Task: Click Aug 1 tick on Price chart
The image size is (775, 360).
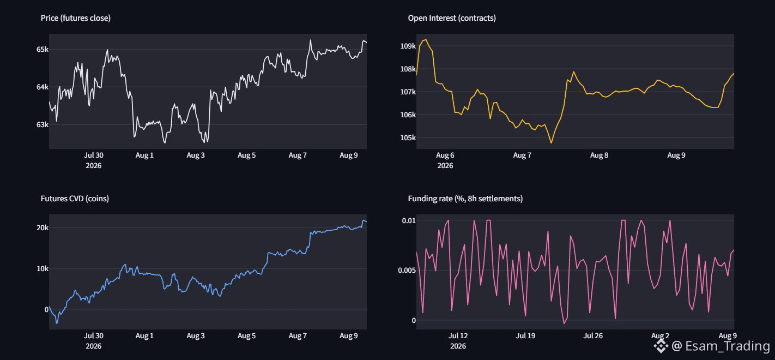Action: click(144, 155)
